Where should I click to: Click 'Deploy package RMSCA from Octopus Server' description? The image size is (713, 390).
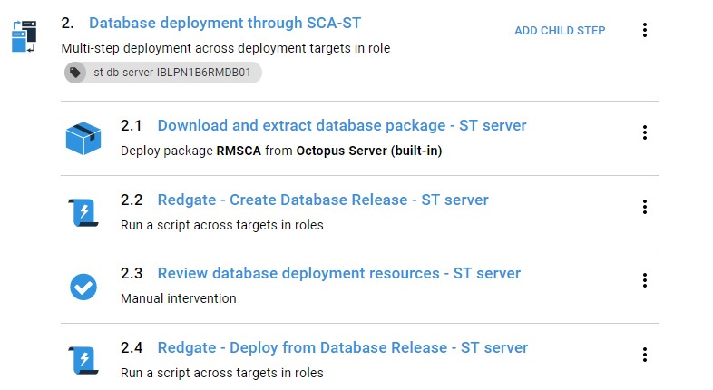tap(281, 151)
